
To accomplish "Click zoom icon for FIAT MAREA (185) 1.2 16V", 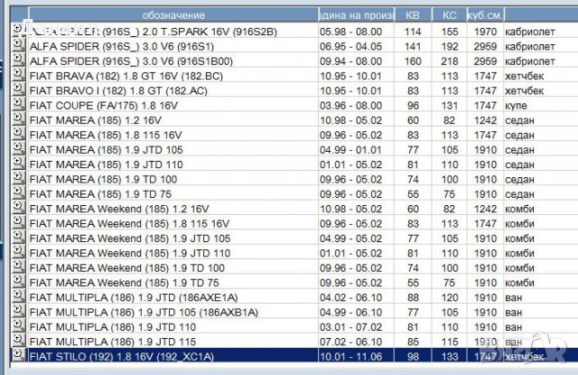I will (x=18, y=120).
